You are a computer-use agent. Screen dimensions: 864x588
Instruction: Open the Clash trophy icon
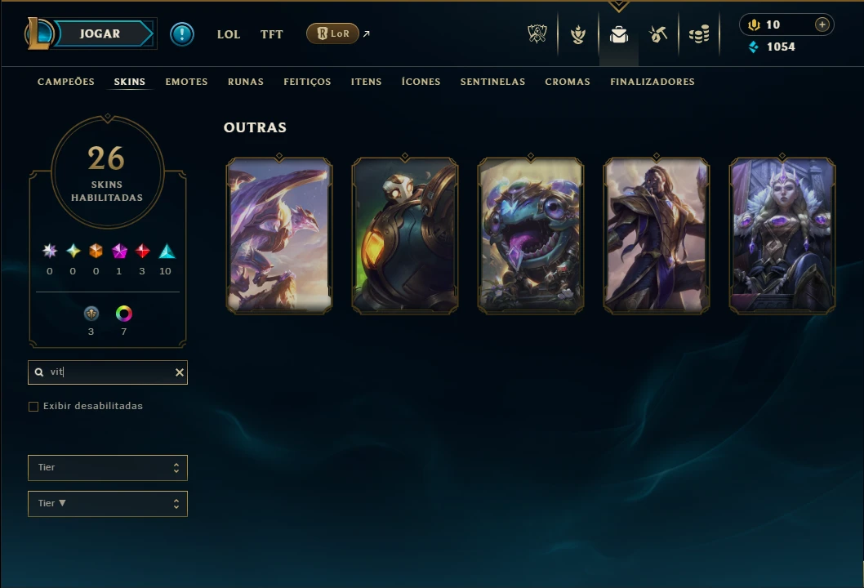[537, 34]
